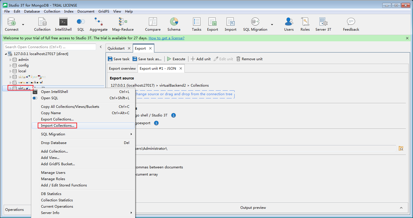Expand the admin database node
Image resolution: width=413 pixels, height=218 pixels.
click(10, 60)
